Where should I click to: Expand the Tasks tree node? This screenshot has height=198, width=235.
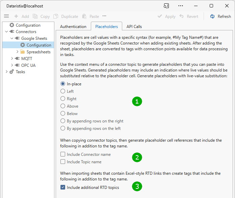point(7,72)
